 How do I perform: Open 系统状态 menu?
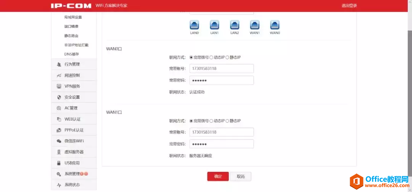coord(74,185)
